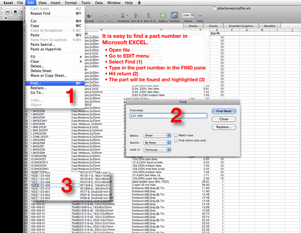
Task: Select price cell 39.30
Action: pyautogui.click(x=200, y=185)
